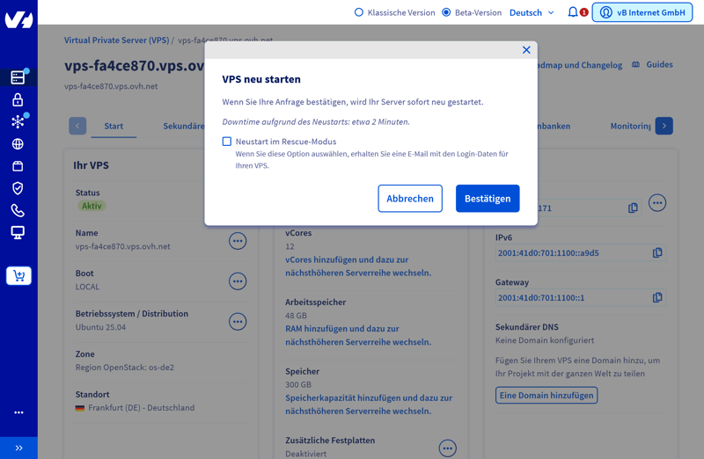
Task: Copy the Gateway address
Action: [657, 298]
